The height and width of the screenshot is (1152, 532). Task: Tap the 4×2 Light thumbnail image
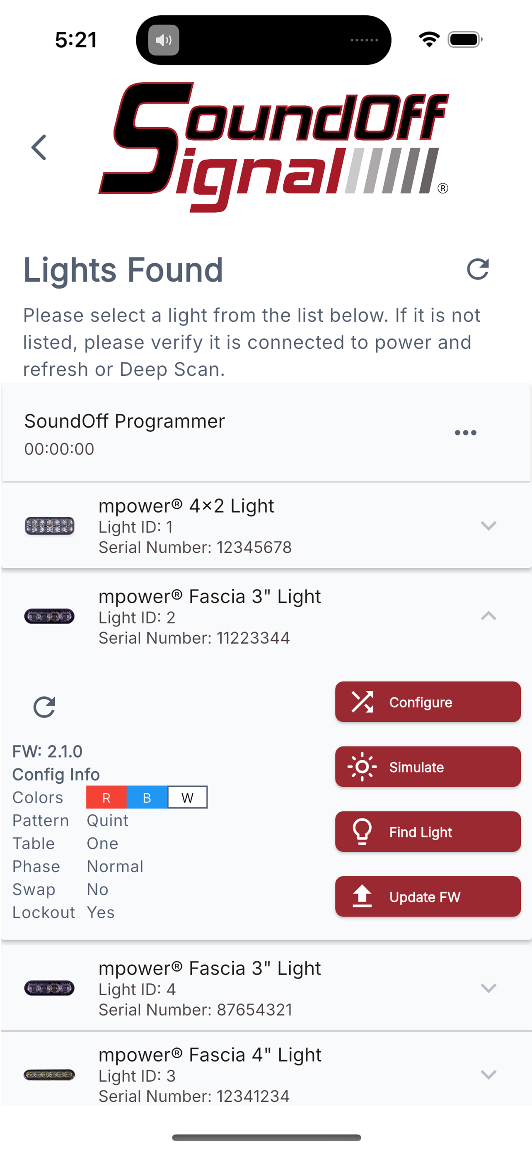[x=49, y=526]
